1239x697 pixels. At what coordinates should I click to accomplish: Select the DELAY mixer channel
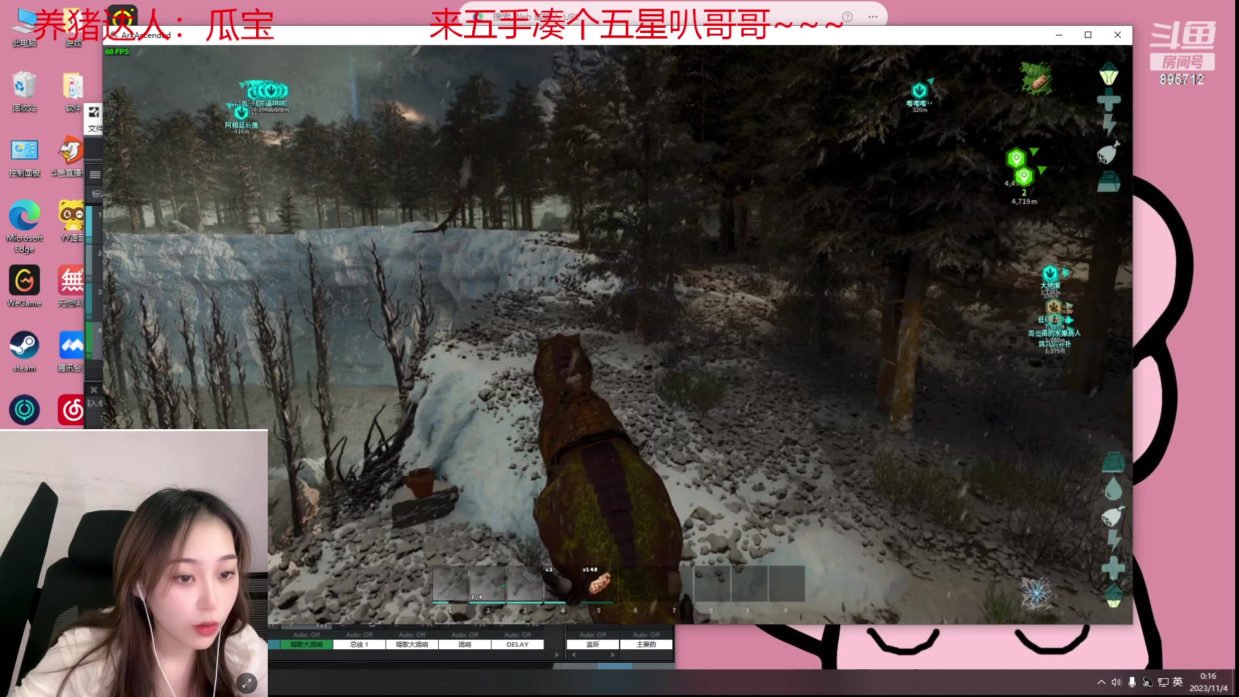pos(517,644)
